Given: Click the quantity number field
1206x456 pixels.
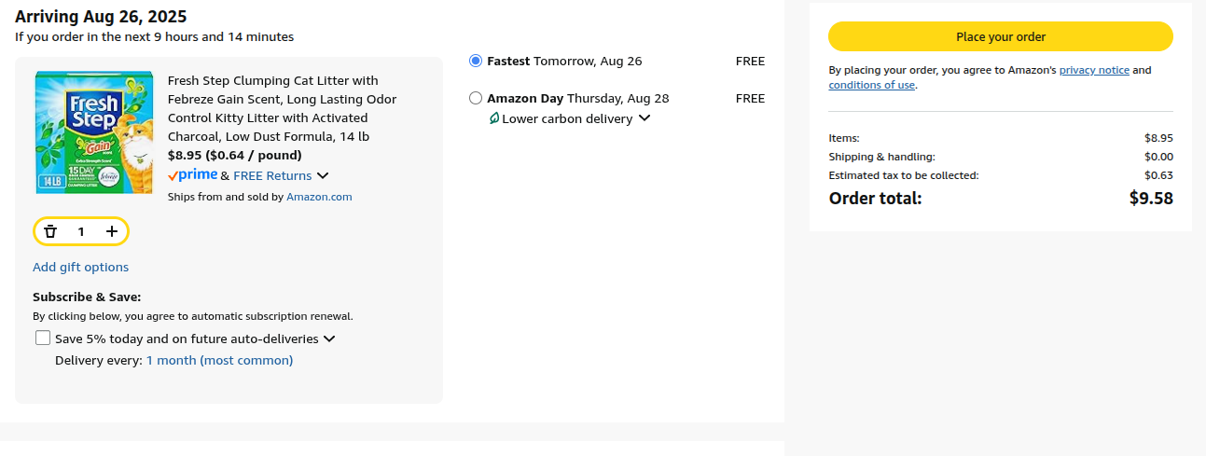Looking at the screenshot, I should coord(81,231).
